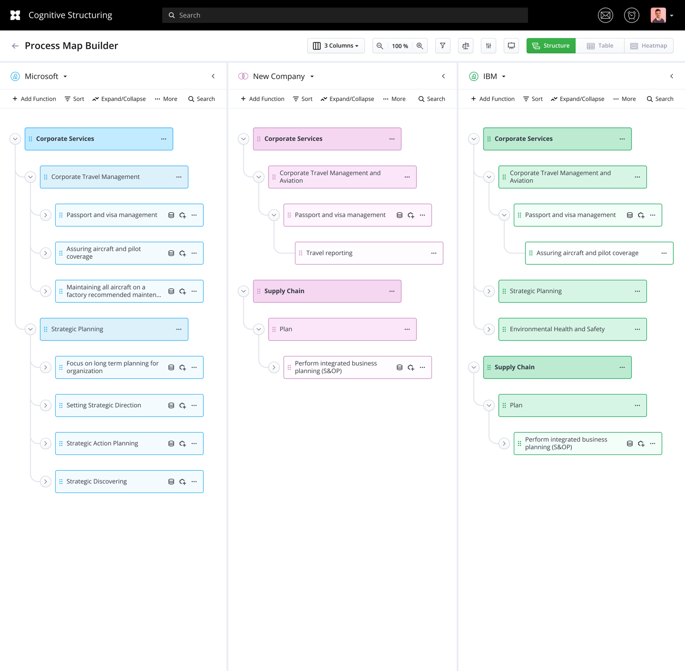Add Function in Microsoft column
The height and width of the screenshot is (671, 685).
pos(34,99)
